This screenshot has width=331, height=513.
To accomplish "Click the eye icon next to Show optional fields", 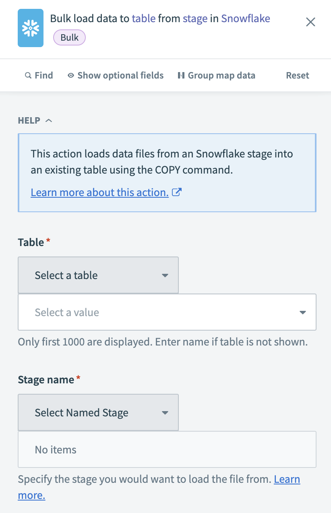I will (x=71, y=75).
